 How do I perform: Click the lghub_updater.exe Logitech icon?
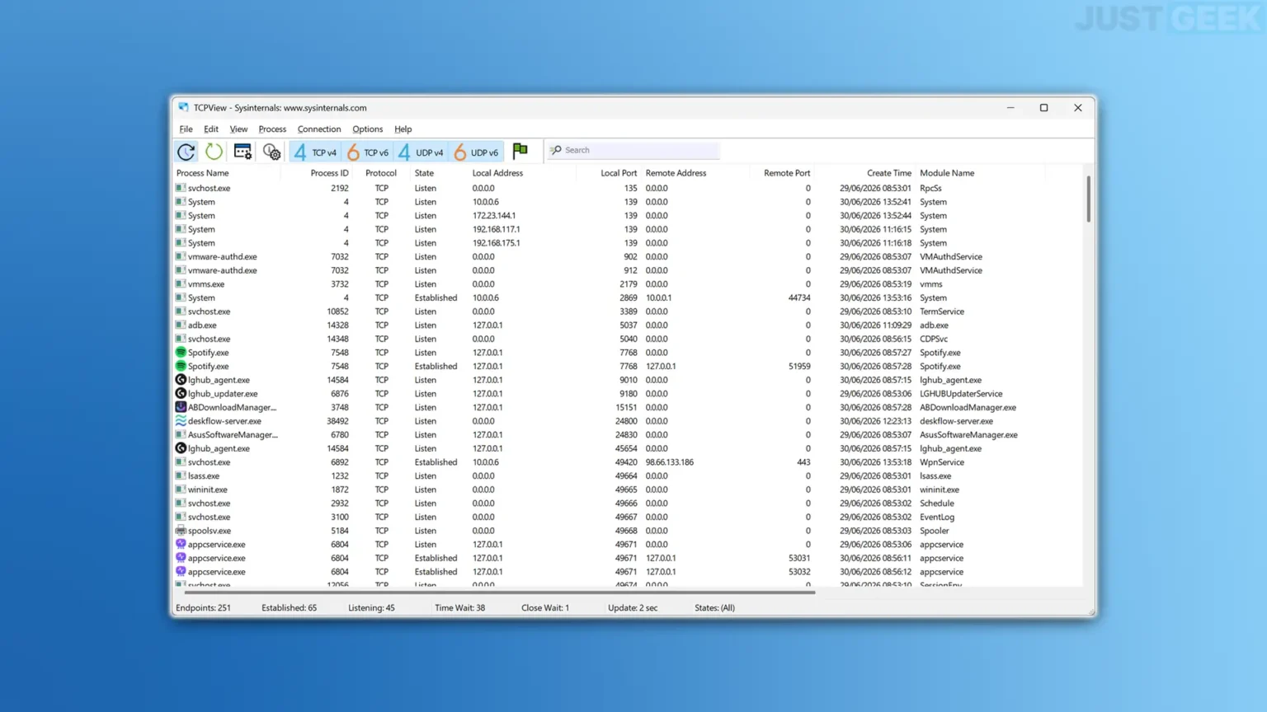181,393
